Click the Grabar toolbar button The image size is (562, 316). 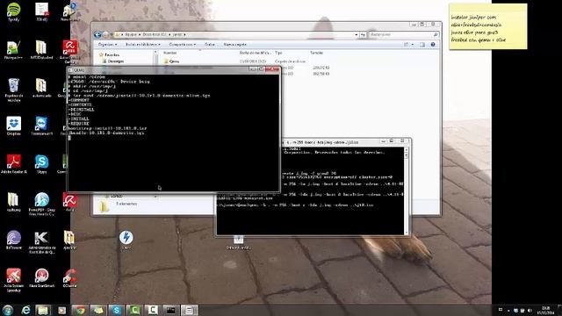(210, 45)
